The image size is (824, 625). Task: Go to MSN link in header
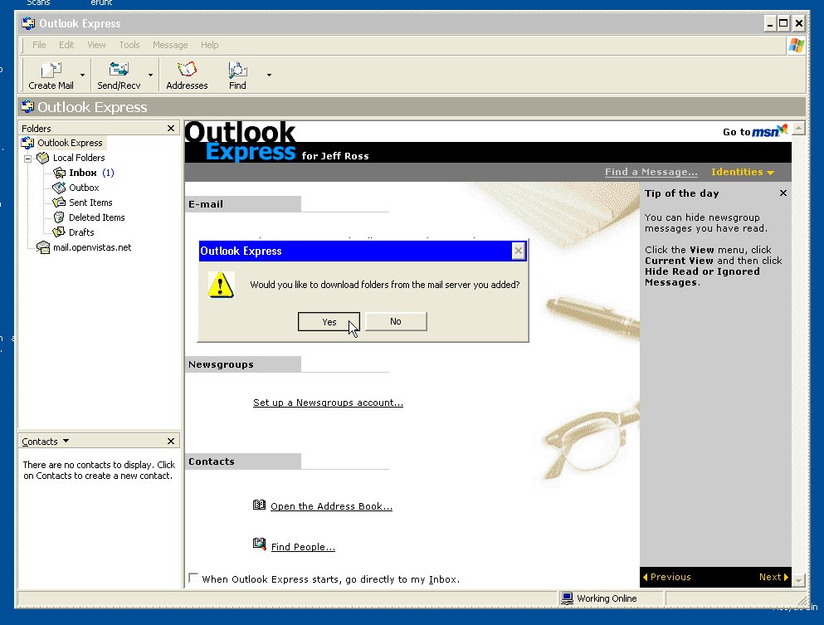[x=754, y=131]
